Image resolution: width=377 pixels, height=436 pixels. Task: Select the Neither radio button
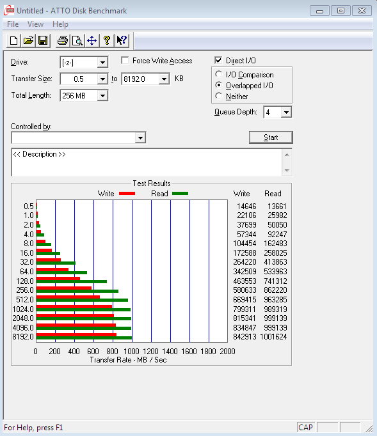[219, 96]
